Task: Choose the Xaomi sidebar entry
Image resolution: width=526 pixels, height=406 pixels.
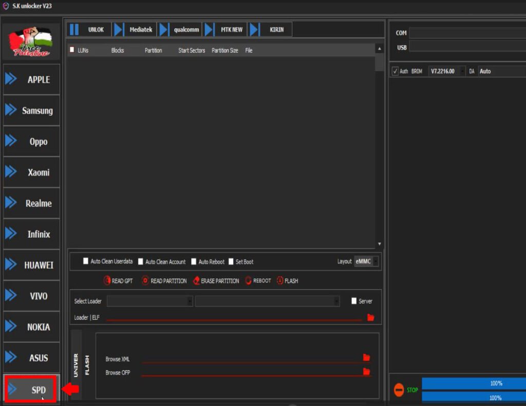Action: pyautogui.click(x=31, y=172)
